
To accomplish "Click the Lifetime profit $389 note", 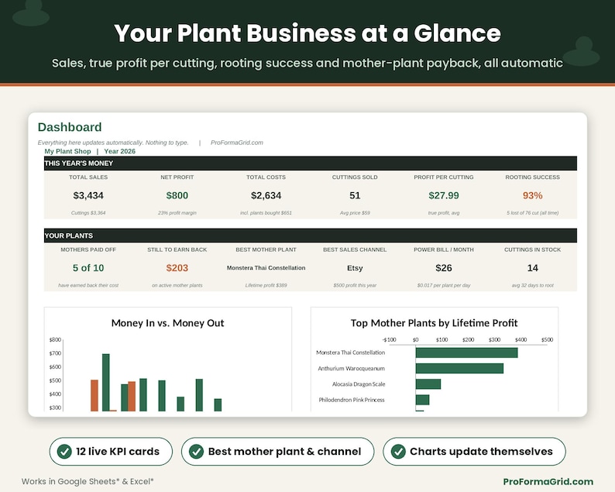I will click(266, 285).
